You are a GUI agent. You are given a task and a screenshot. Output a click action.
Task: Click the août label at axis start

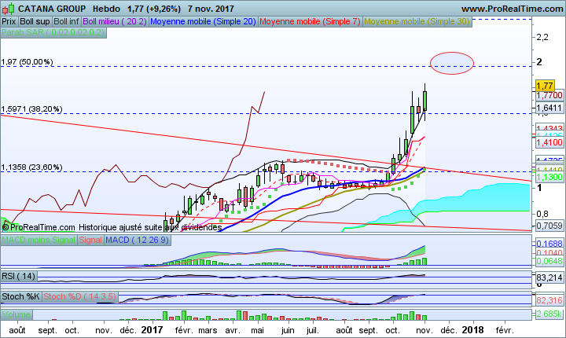click(x=17, y=330)
